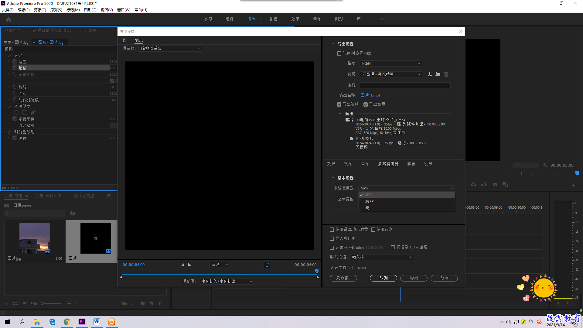Open the source range dropdown

coord(226,282)
